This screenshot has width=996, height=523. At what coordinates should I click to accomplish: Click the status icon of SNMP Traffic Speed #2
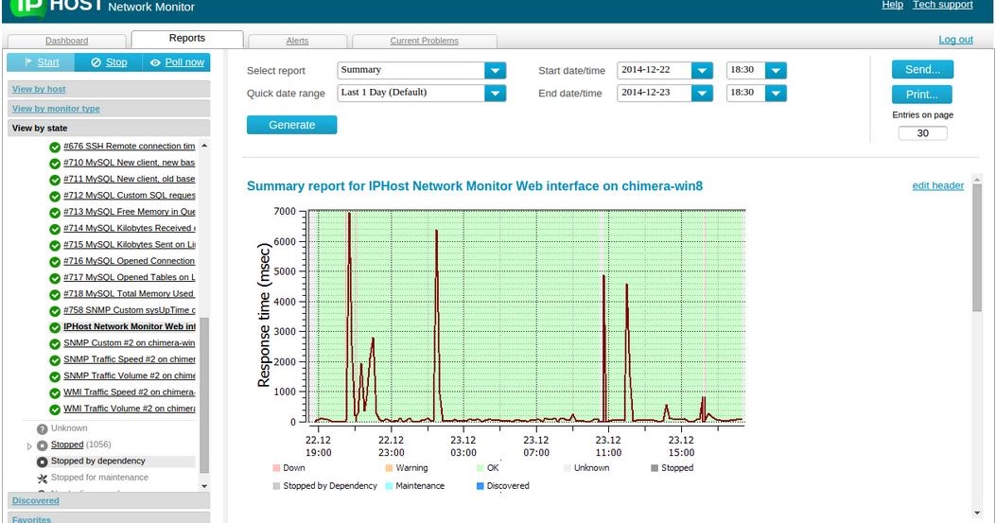[55, 360]
